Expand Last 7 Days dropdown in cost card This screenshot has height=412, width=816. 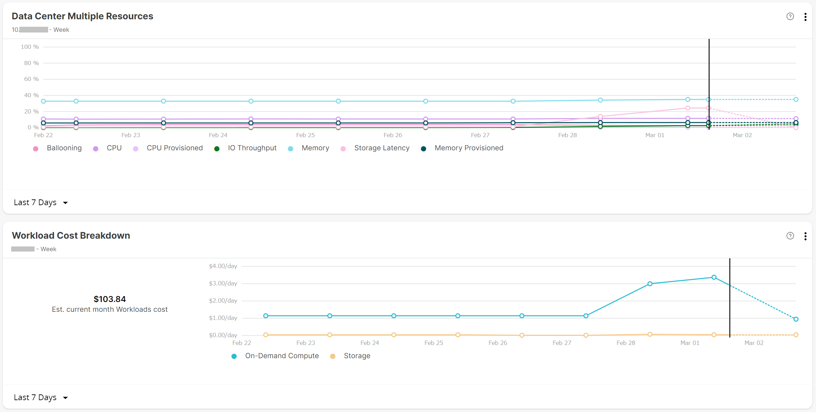pos(41,398)
